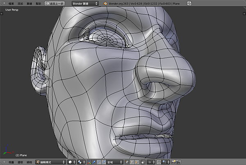Click the OpenGL render image camera icon
This screenshot has width=246, height=165.
(x=174, y=162)
